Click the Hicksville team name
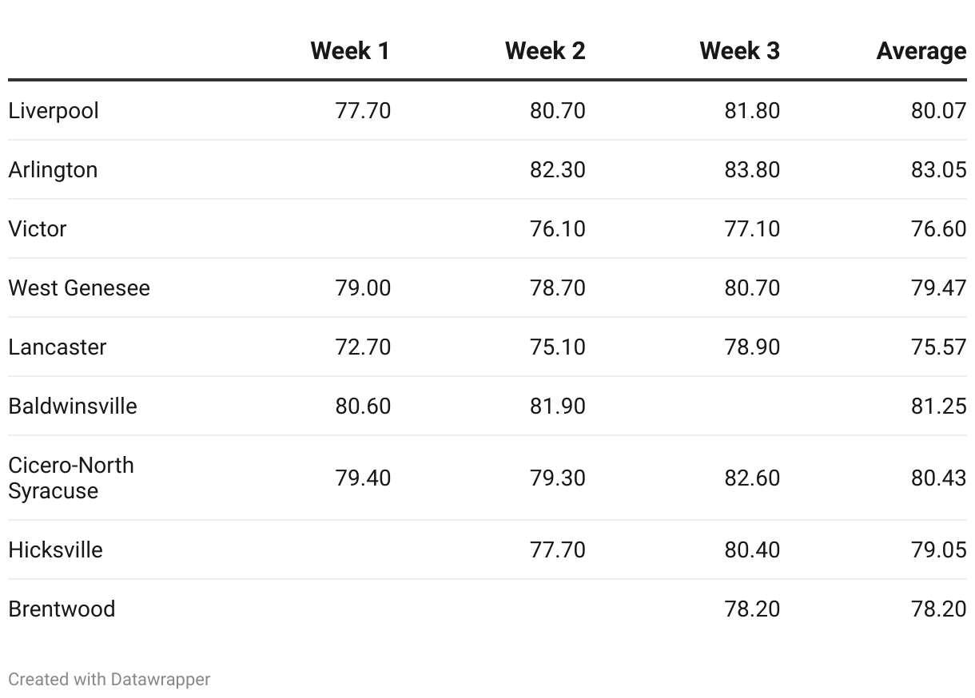 (x=55, y=549)
